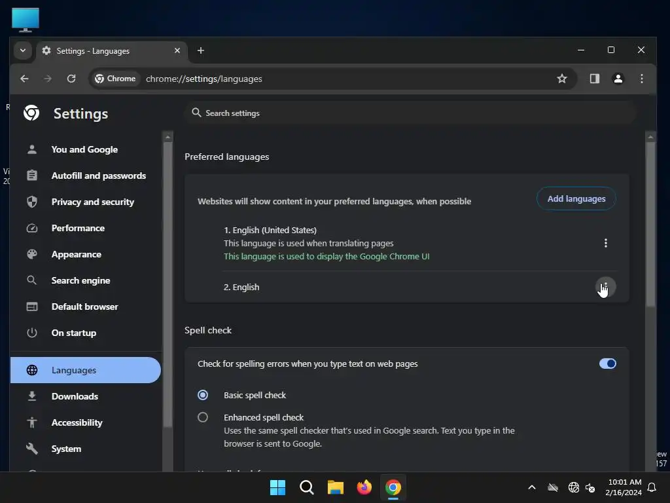Open the tab search dropdown arrow
The image size is (670, 503).
23,50
